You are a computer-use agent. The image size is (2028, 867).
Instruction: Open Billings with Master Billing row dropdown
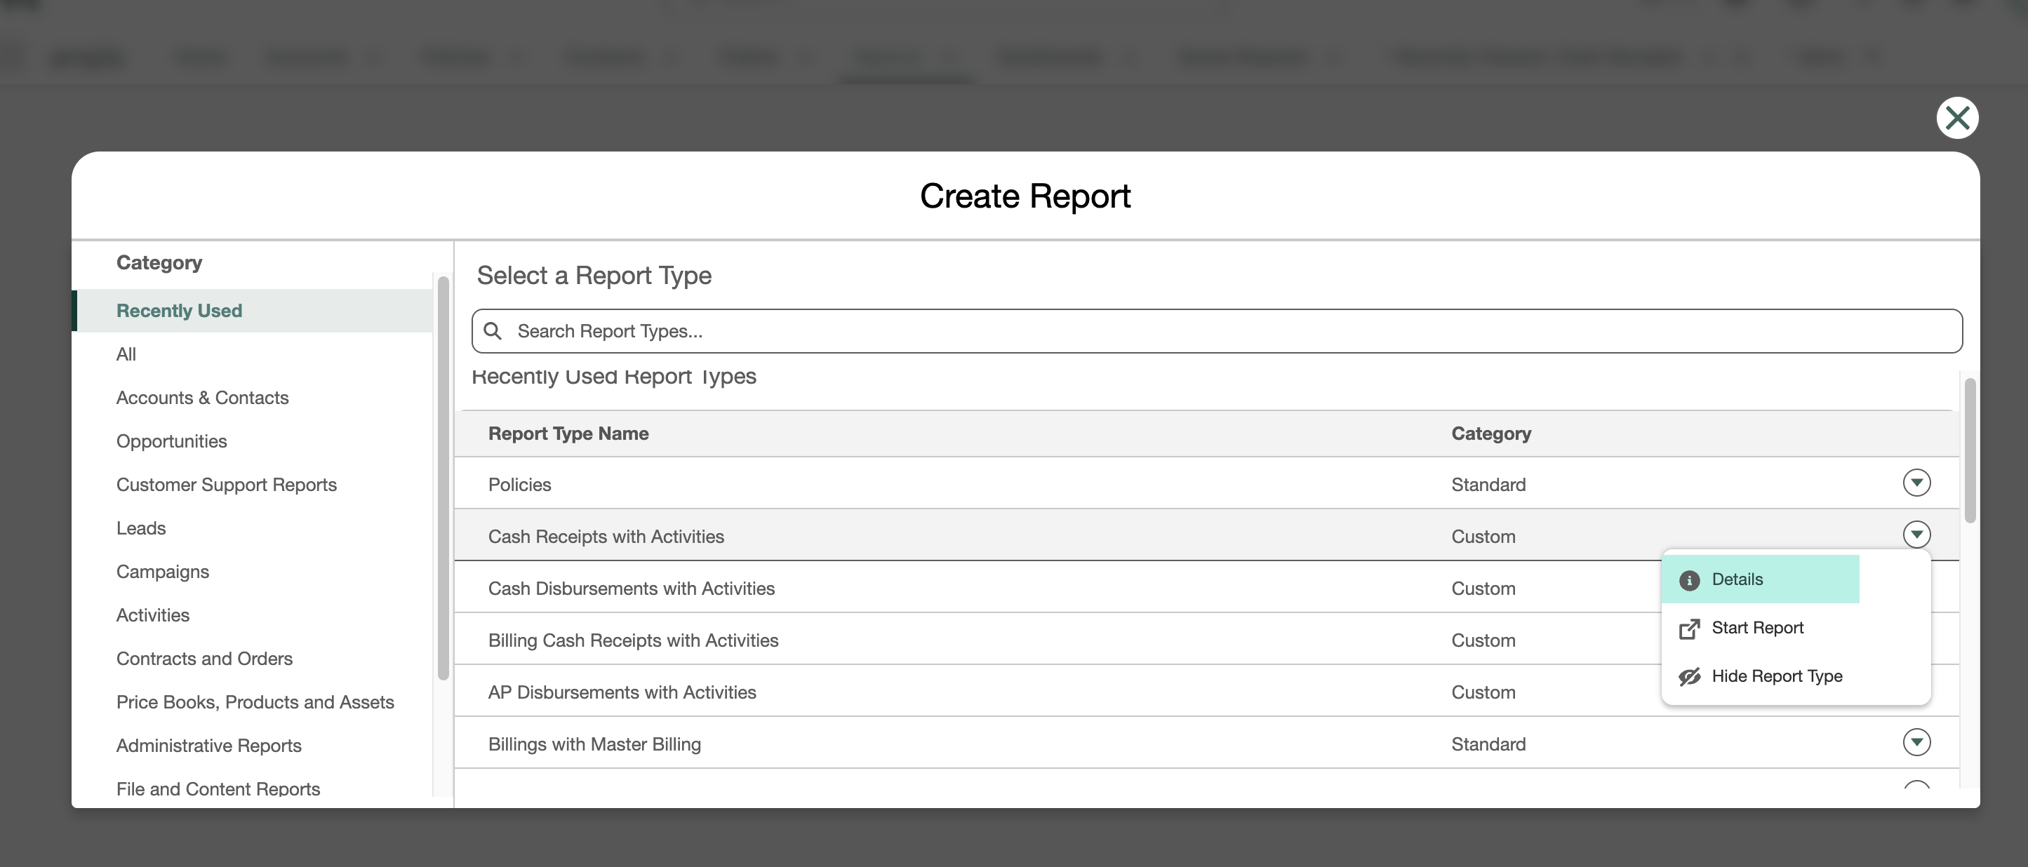1916,743
